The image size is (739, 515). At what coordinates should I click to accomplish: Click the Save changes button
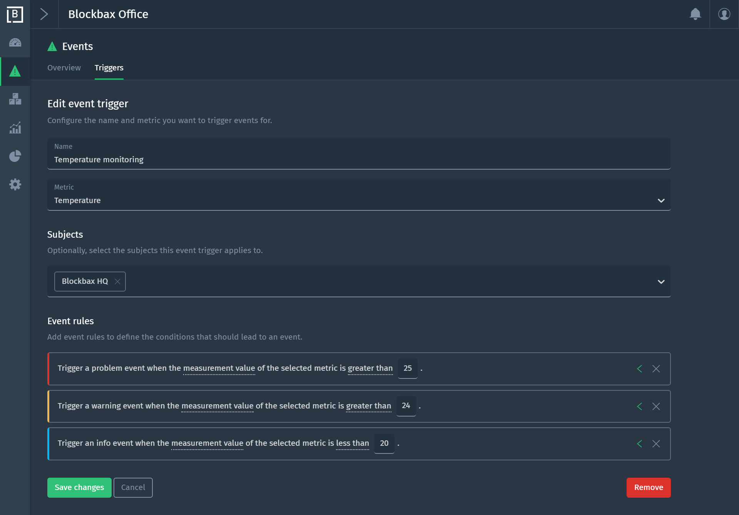coord(79,487)
